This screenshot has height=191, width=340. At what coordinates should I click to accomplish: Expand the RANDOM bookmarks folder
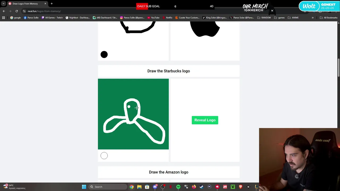coord(264,18)
